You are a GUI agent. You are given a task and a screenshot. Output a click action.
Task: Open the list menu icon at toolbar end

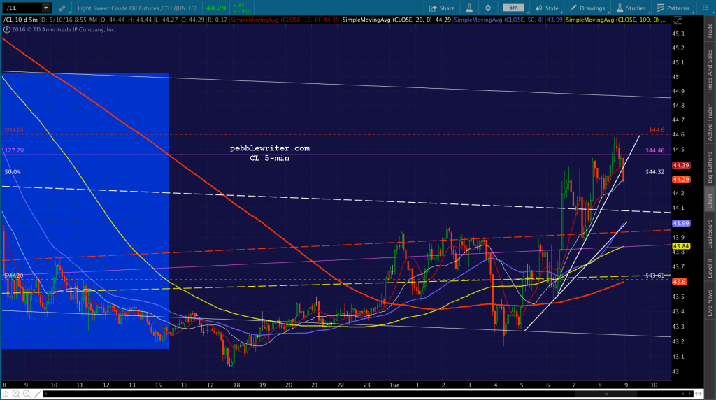706,8
